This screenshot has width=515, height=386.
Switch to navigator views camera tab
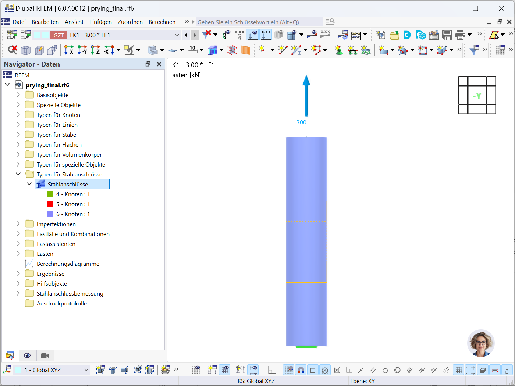(x=45, y=355)
